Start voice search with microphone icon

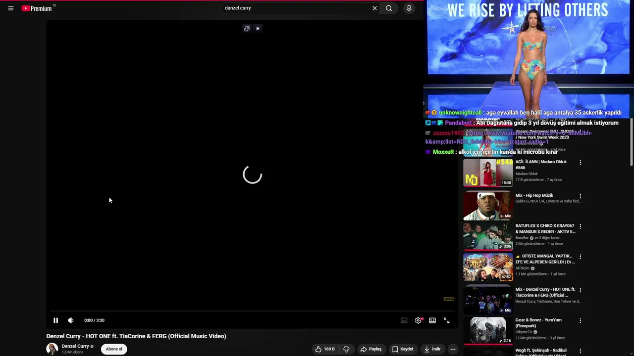(409, 8)
